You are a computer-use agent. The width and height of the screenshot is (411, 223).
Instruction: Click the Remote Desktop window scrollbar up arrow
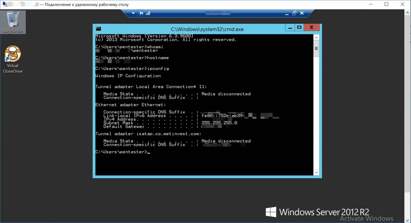[x=408, y=12]
